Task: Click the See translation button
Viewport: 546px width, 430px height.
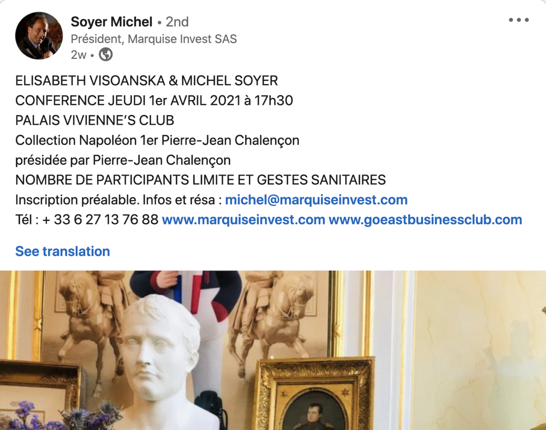Action: tap(63, 251)
